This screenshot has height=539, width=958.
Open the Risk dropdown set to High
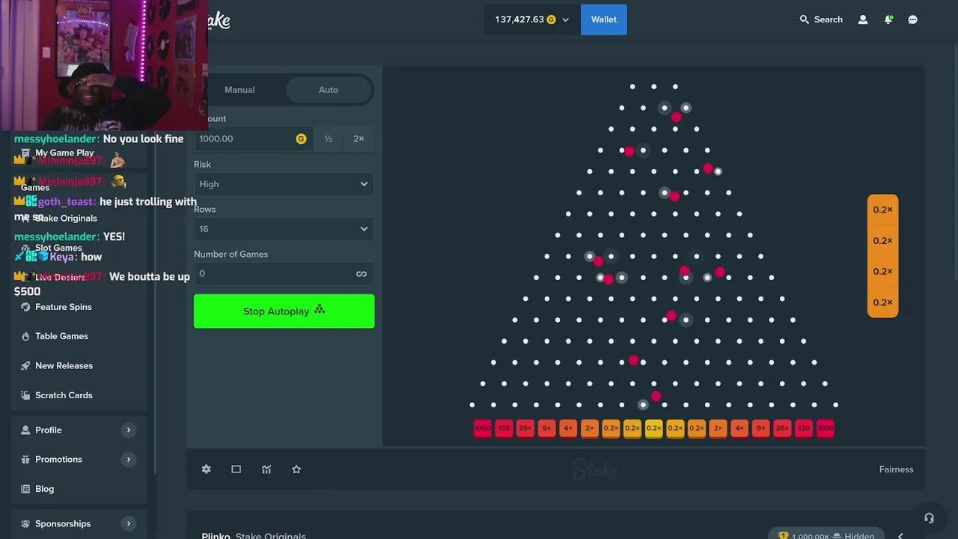pos(284,184)
